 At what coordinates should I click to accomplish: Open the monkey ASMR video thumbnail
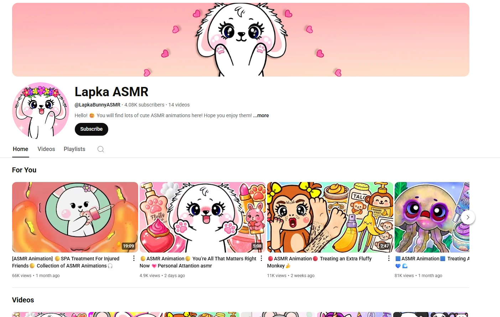pos(330,217)
